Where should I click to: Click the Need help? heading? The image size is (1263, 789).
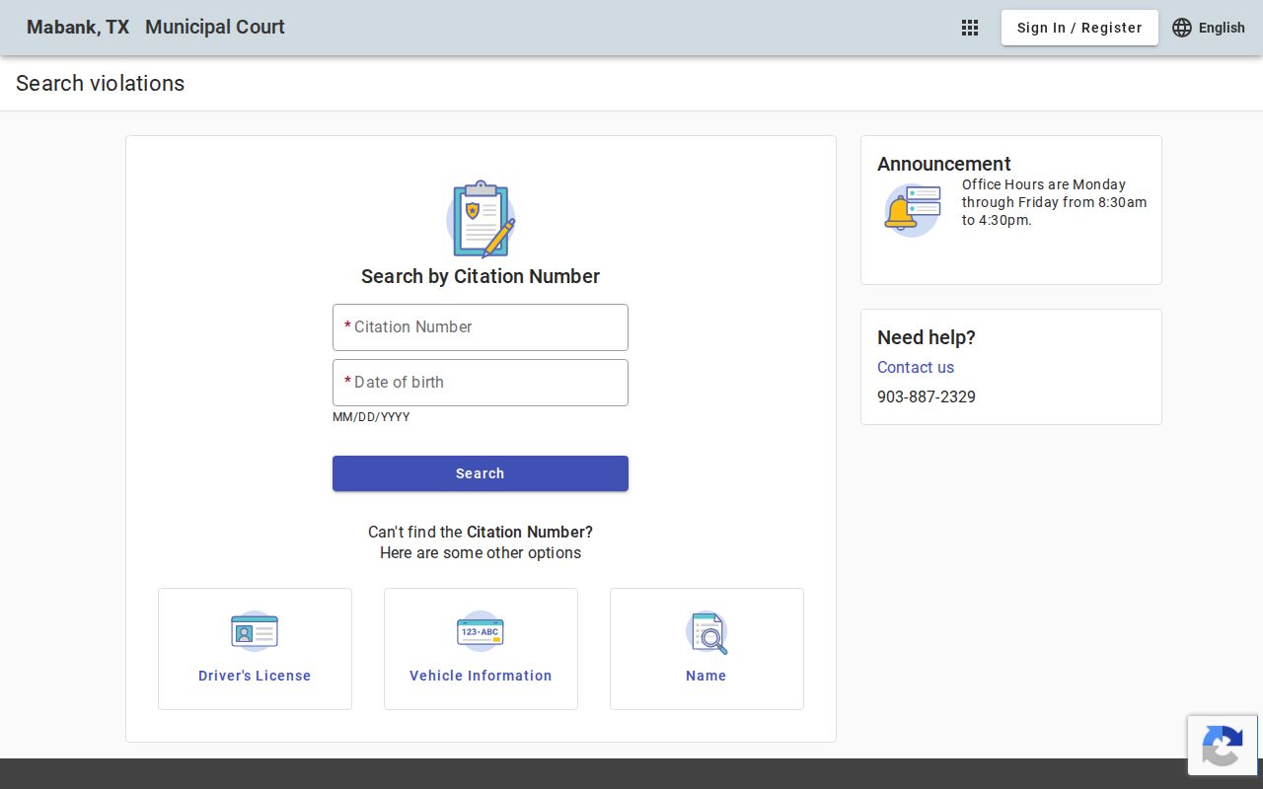(927, 337)
